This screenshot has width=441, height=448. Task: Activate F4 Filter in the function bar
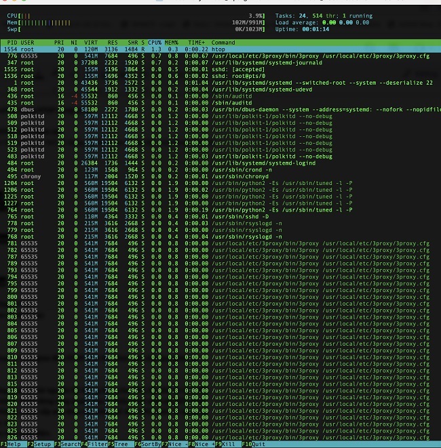[94, 445]
